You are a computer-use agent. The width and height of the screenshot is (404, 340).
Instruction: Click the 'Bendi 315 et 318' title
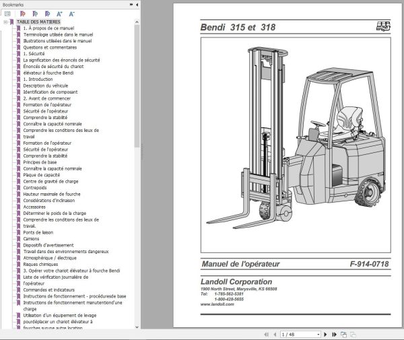(238, 27)
